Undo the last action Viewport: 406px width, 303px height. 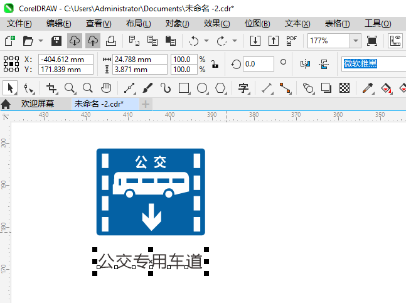[193, 41]
